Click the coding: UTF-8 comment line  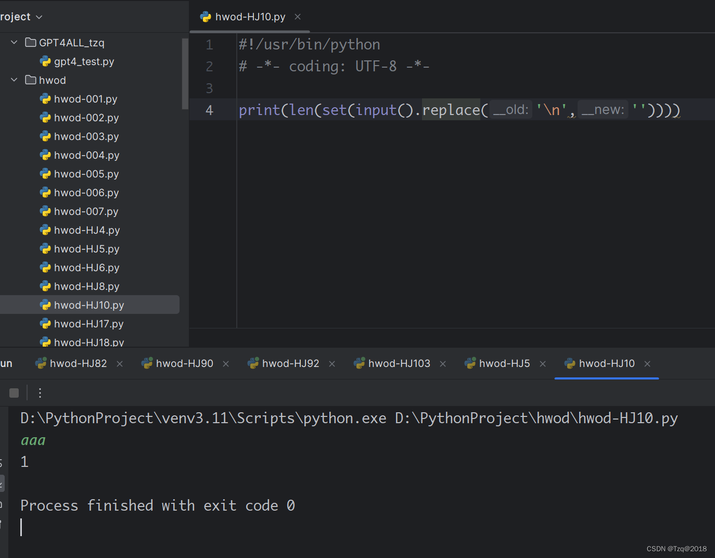tap(334, 66)
